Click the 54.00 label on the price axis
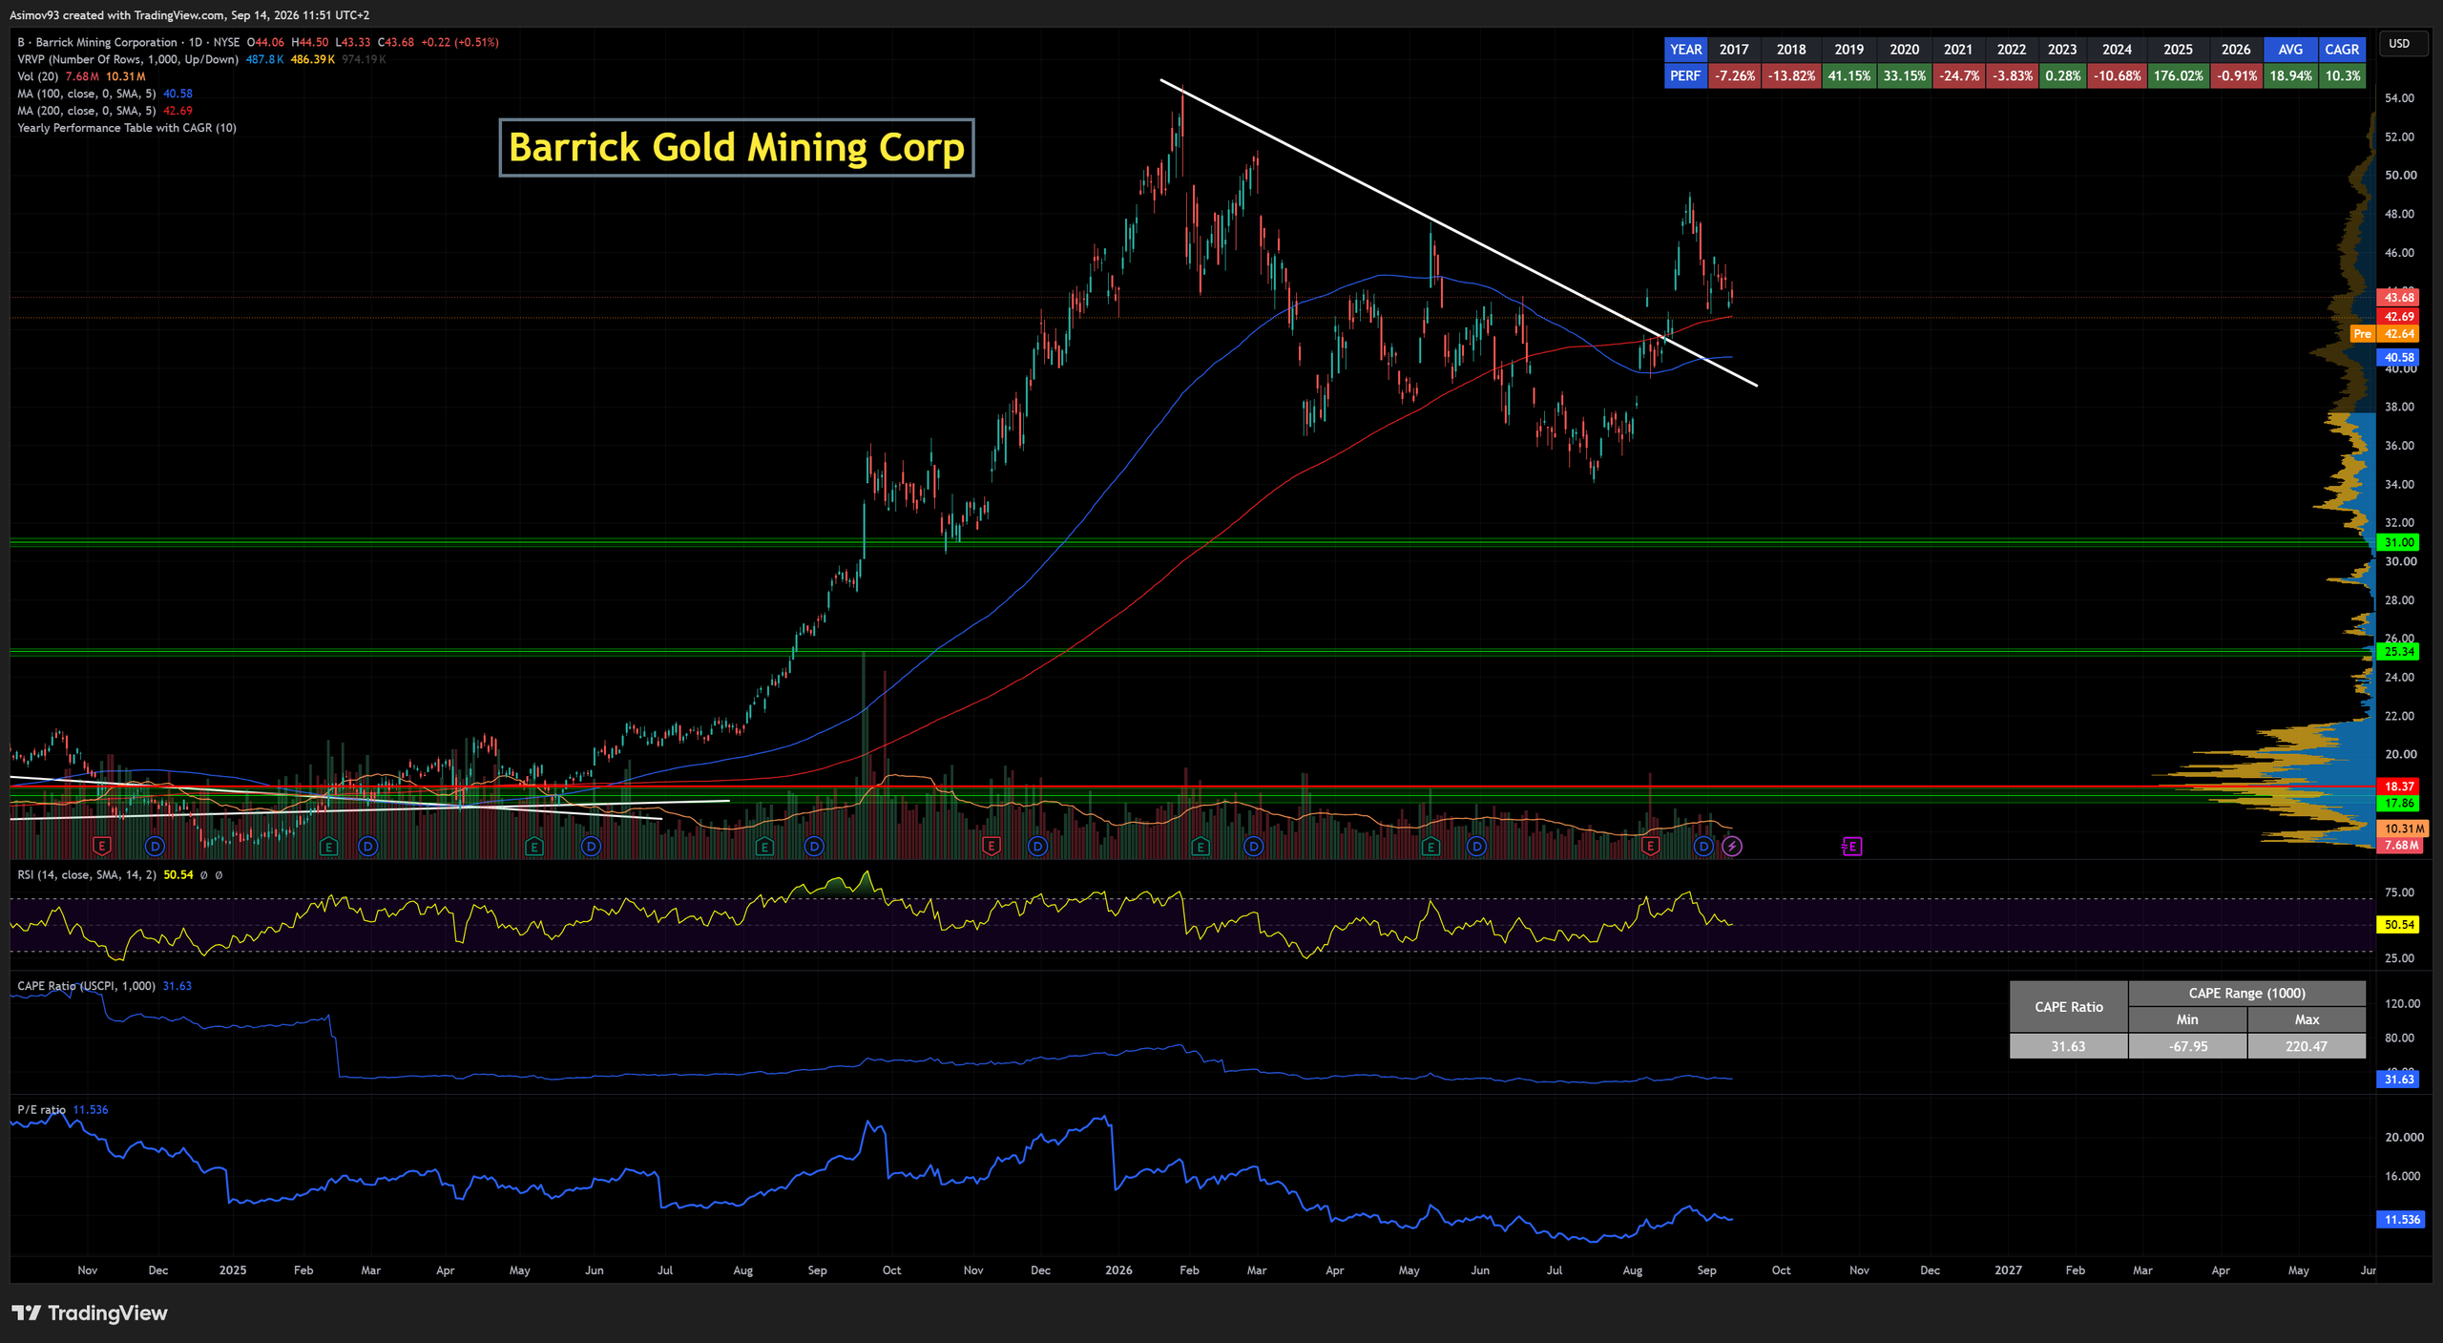The height and width of the screenshot is (1343, 2443). coord(2399,98)
